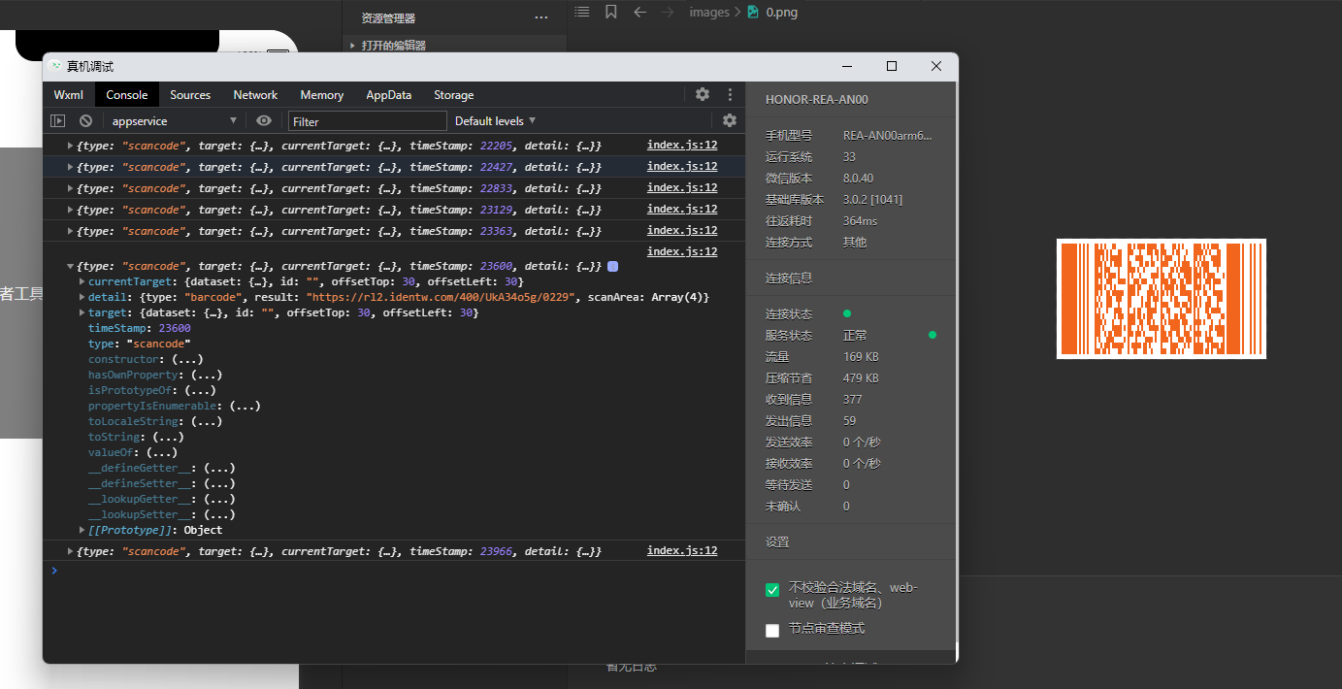Click the type: "scancode" property row
Screen dimensions: 1342x689
[140, 344]
